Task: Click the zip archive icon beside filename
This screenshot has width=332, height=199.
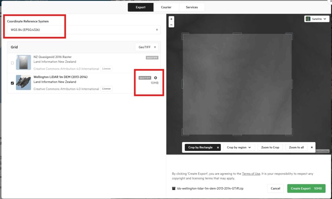Action: (x=173, y=189)
